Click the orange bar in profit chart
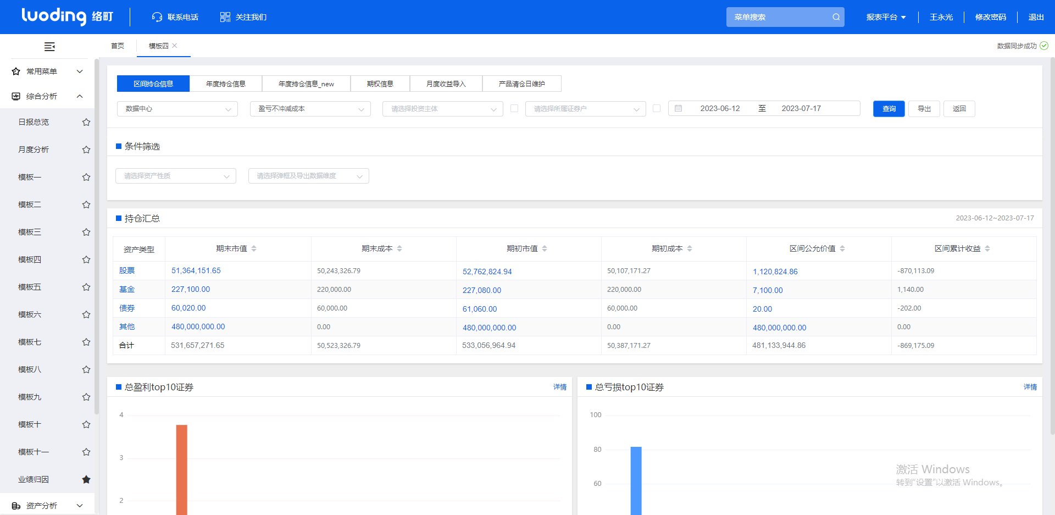Screen dimensions: 1055x515 coord(182,470)
